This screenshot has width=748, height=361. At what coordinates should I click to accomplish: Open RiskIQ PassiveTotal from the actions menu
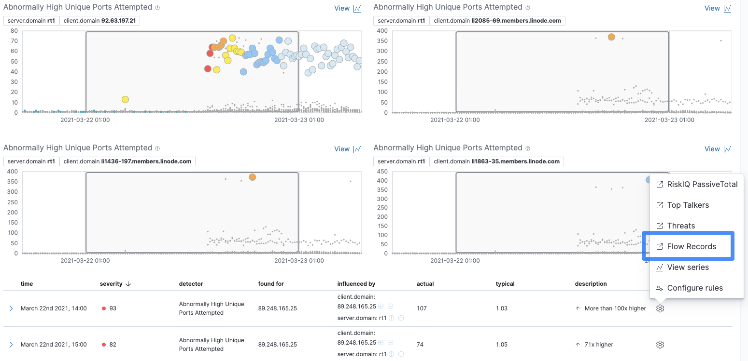697,184
